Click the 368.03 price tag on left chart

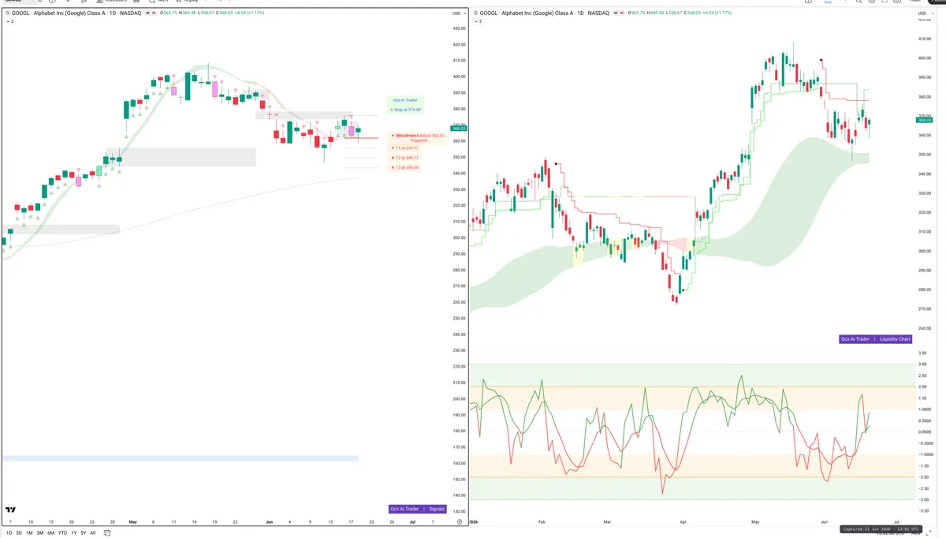(x=457, y=128)
